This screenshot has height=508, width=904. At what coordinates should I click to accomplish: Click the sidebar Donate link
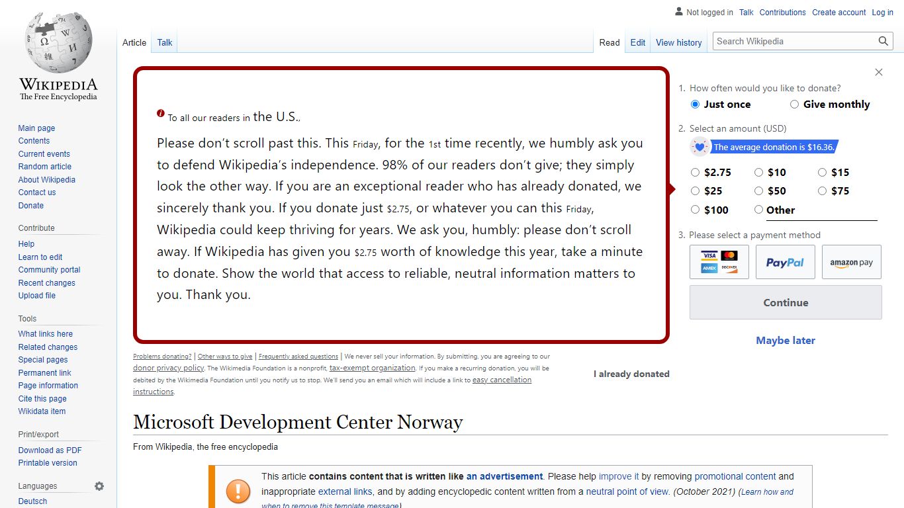pos(30,206)
